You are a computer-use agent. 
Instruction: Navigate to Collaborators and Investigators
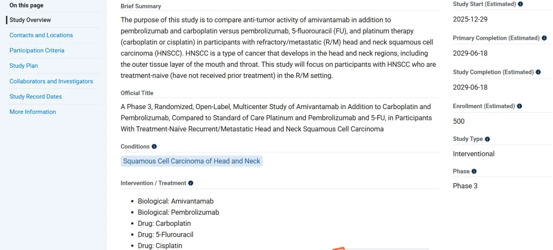51,81
